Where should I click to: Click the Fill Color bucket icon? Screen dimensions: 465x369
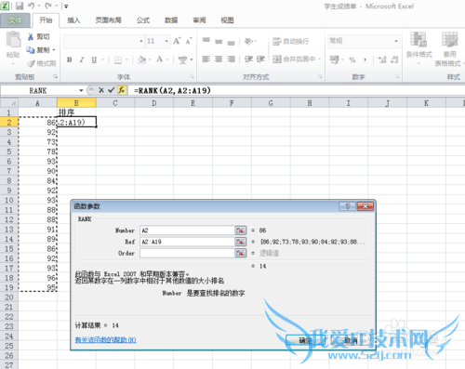(141, 59)
